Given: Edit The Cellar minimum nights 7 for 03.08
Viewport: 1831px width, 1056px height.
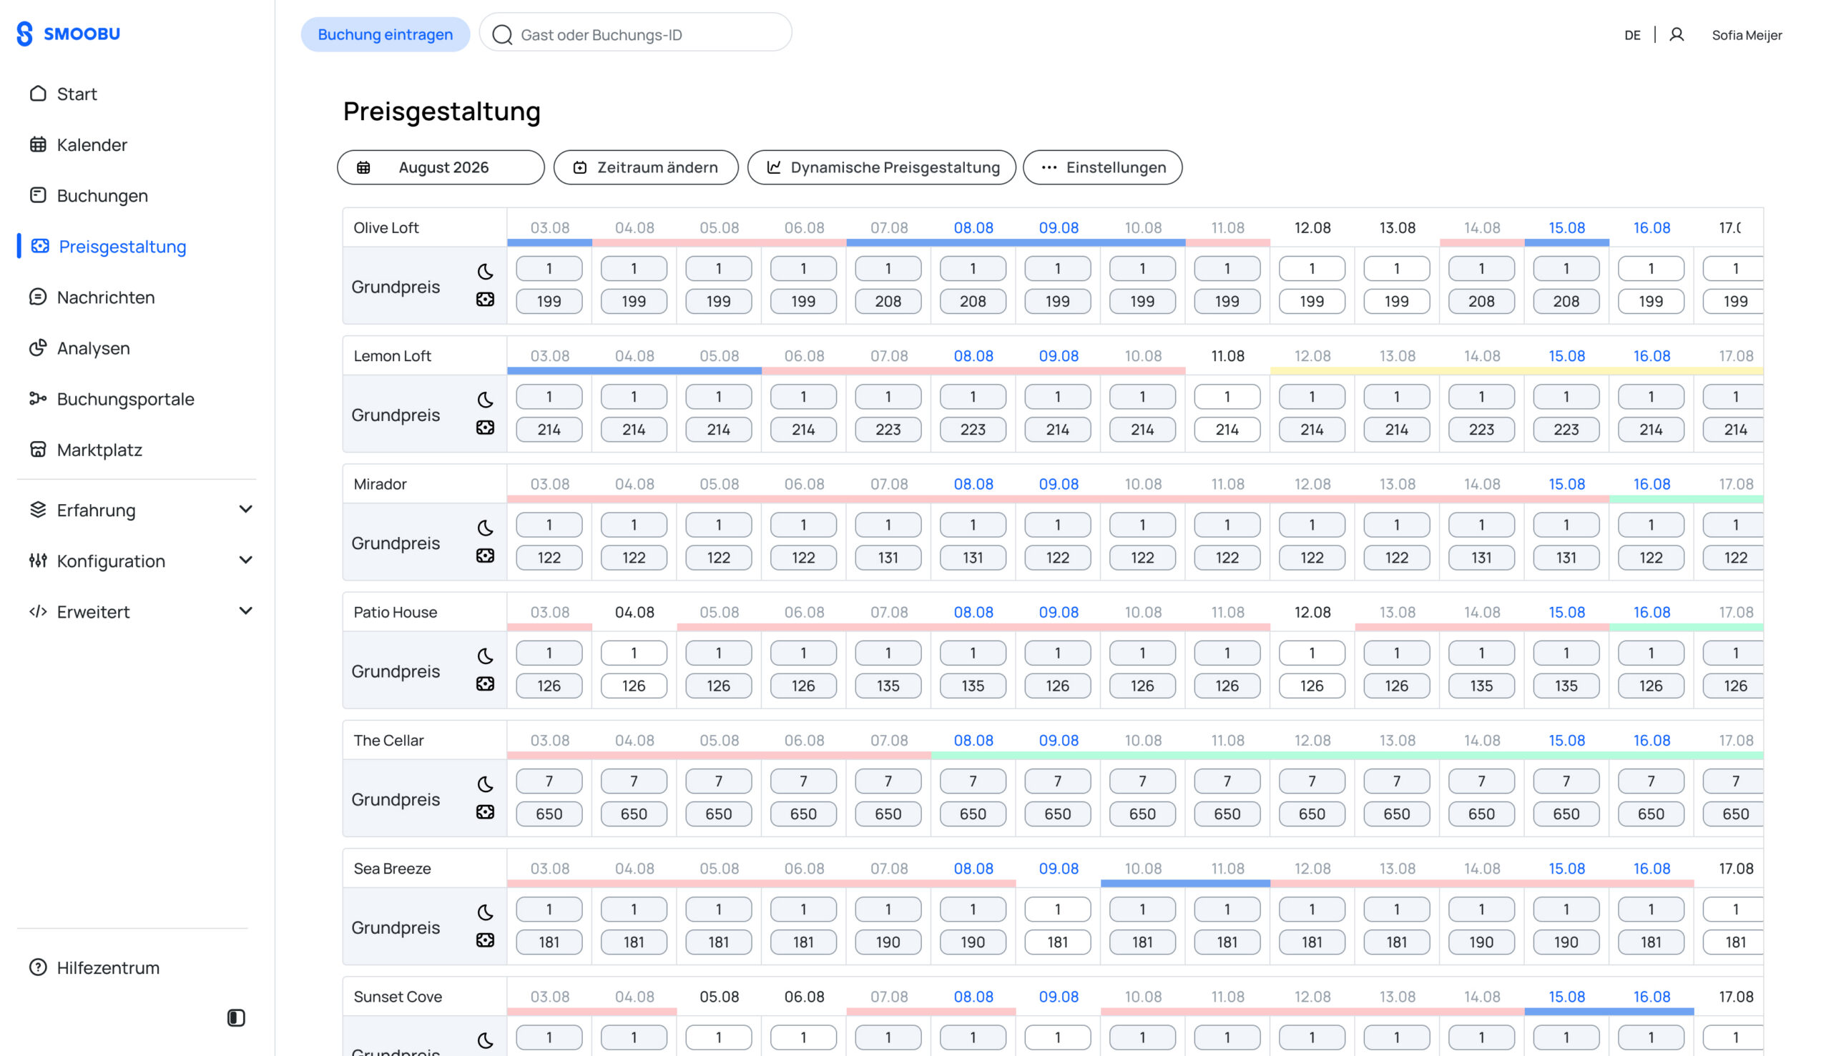Looking at the screenshot, I should click(x=549, y=781).
